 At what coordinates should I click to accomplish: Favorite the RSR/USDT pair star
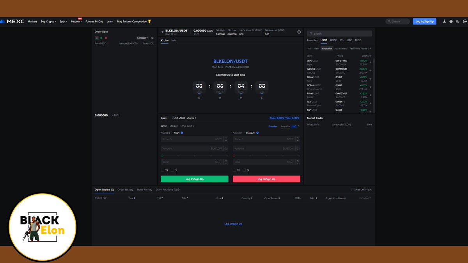click(x=370, y=103)
